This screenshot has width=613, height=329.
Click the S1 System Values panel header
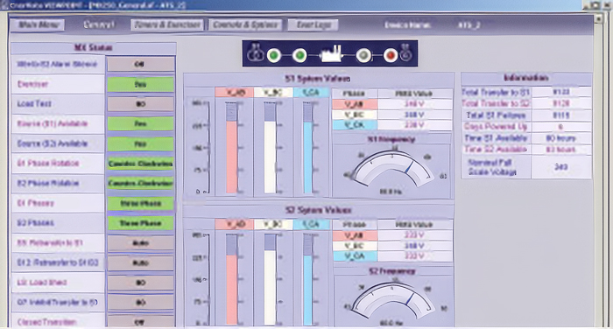[318, 79]
